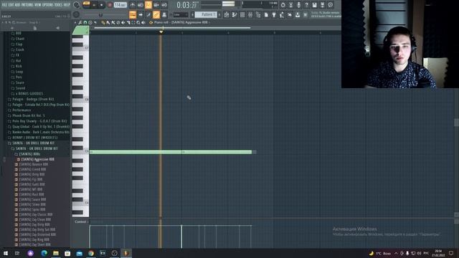This screenshot has width=459, height=258.
Task: Click the save project icon
Action: point(314,5)
